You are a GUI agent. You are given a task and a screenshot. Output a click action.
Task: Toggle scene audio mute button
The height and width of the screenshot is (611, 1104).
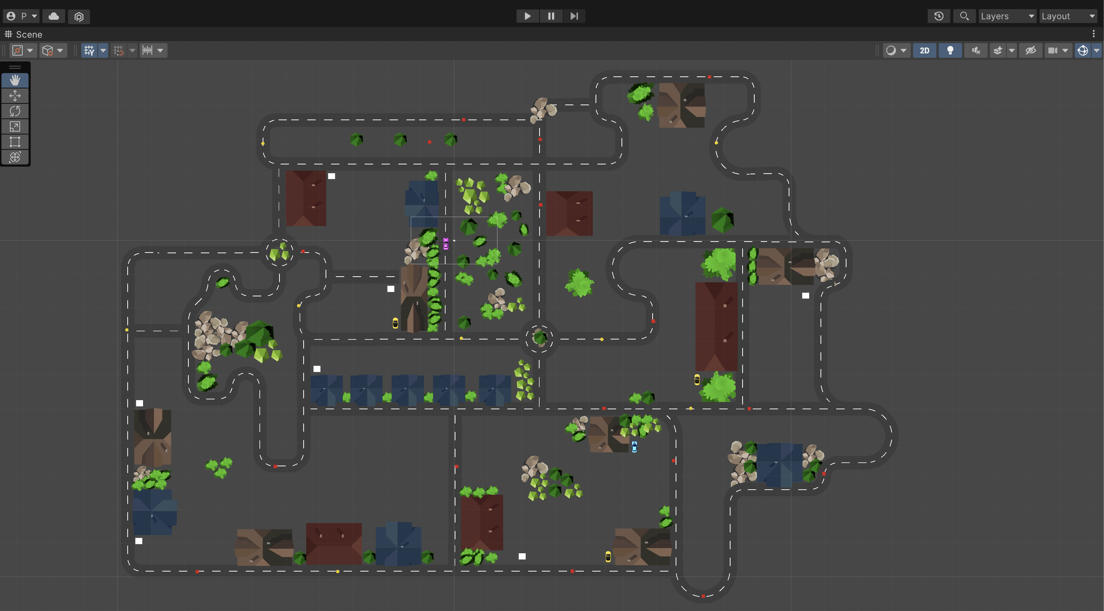click(x=976, y=50)
